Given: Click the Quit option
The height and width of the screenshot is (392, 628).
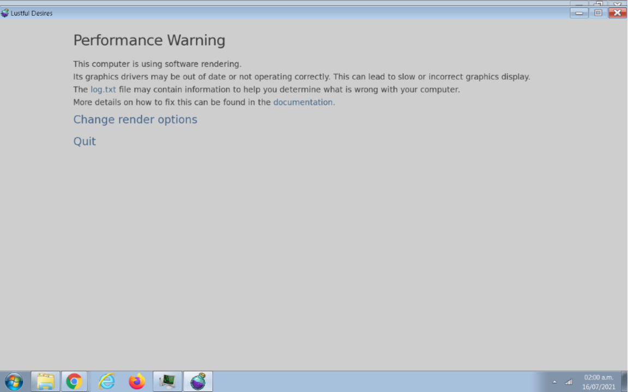Looking at the screenshot, I should 84,141.
